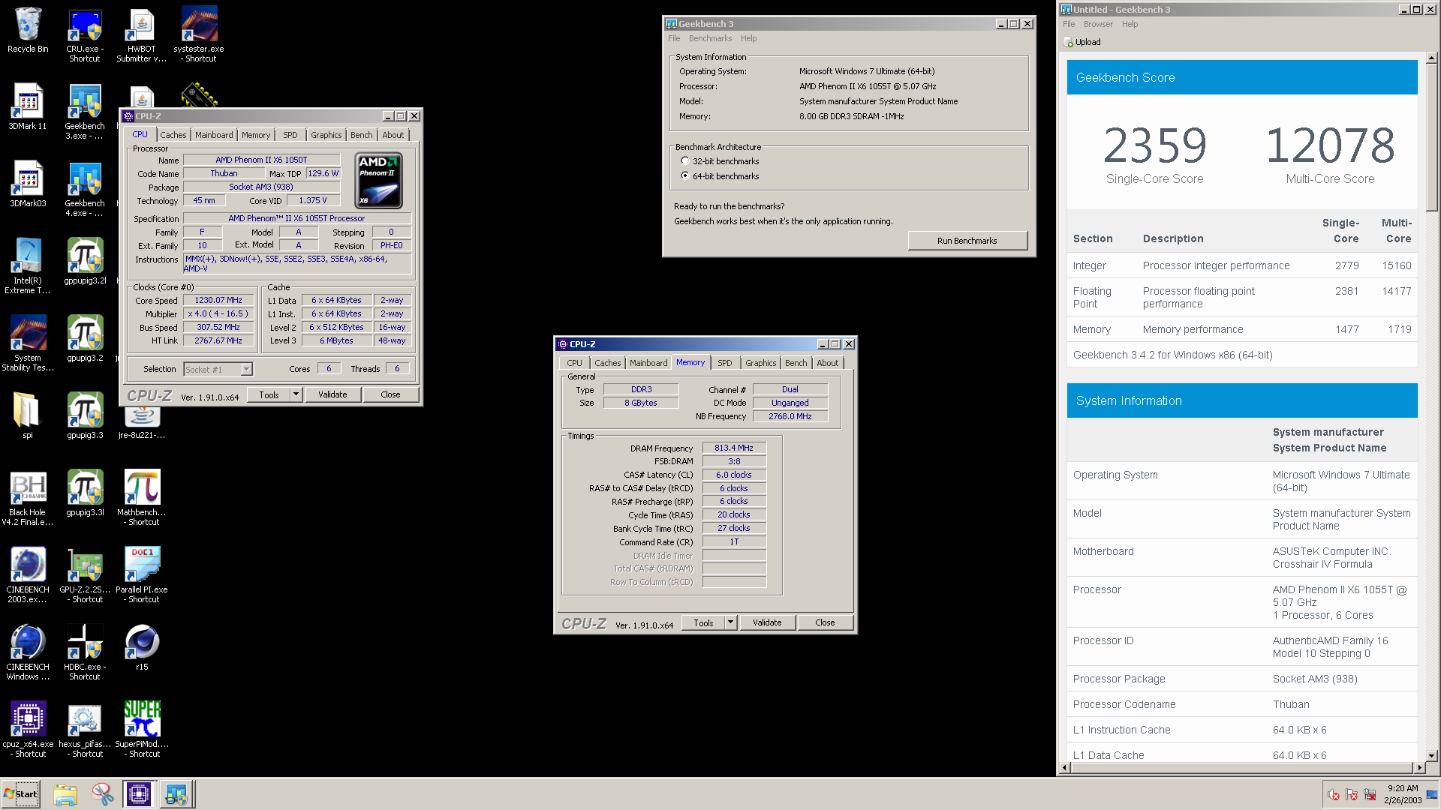Open the Help menu in Geekbench 3 window
The image size is (1441, 810).
pos(748,39)
